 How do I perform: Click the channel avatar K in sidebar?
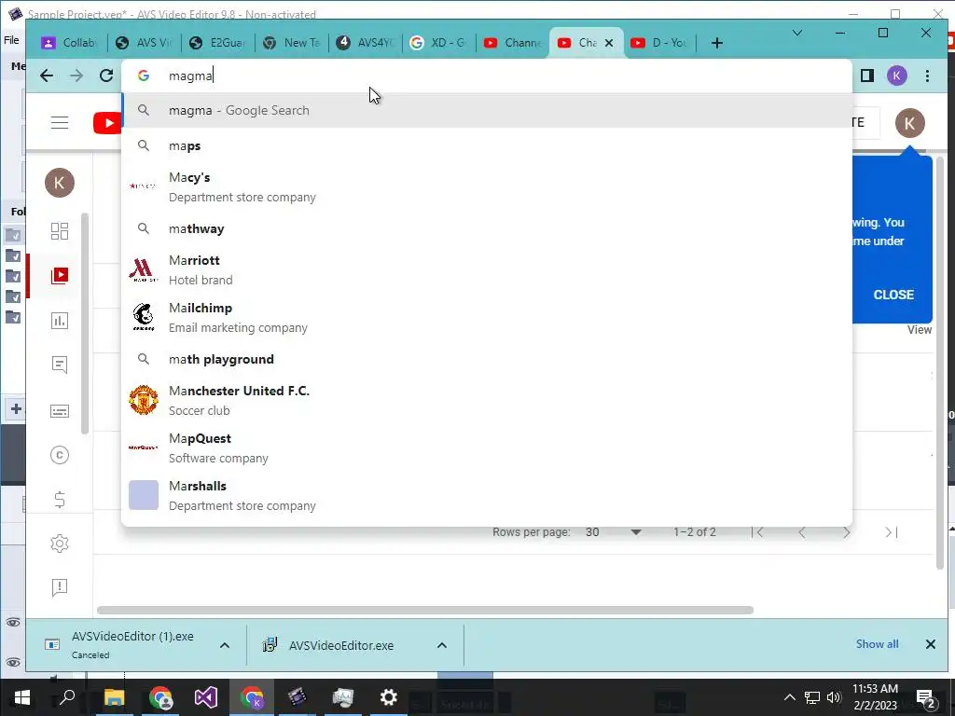[60, 183]
